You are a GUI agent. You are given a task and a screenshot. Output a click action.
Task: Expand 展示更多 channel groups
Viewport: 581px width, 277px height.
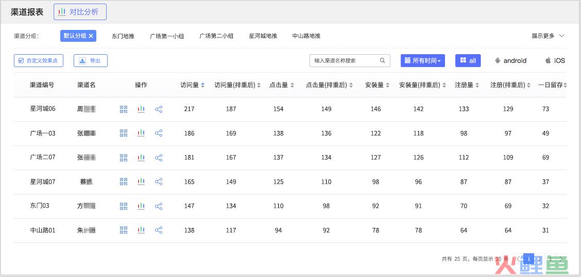548,36
